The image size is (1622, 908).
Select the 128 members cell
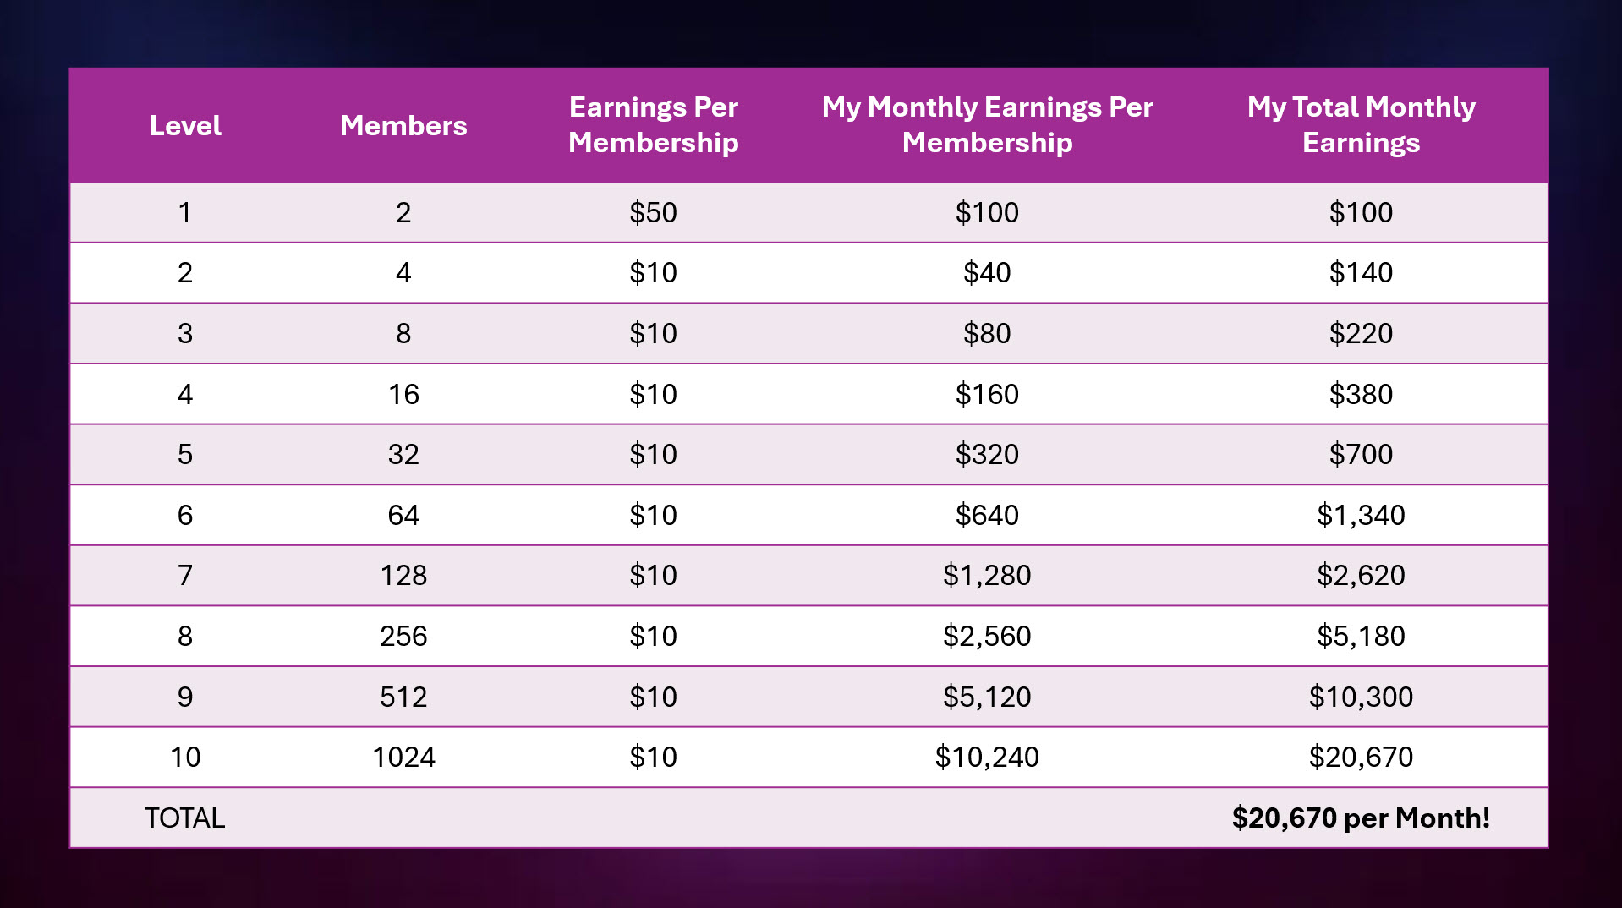tap(403, 576)
